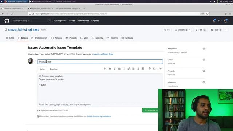
Task: Reference an issue or pull request icon
Action: click(x=154, y=68)
